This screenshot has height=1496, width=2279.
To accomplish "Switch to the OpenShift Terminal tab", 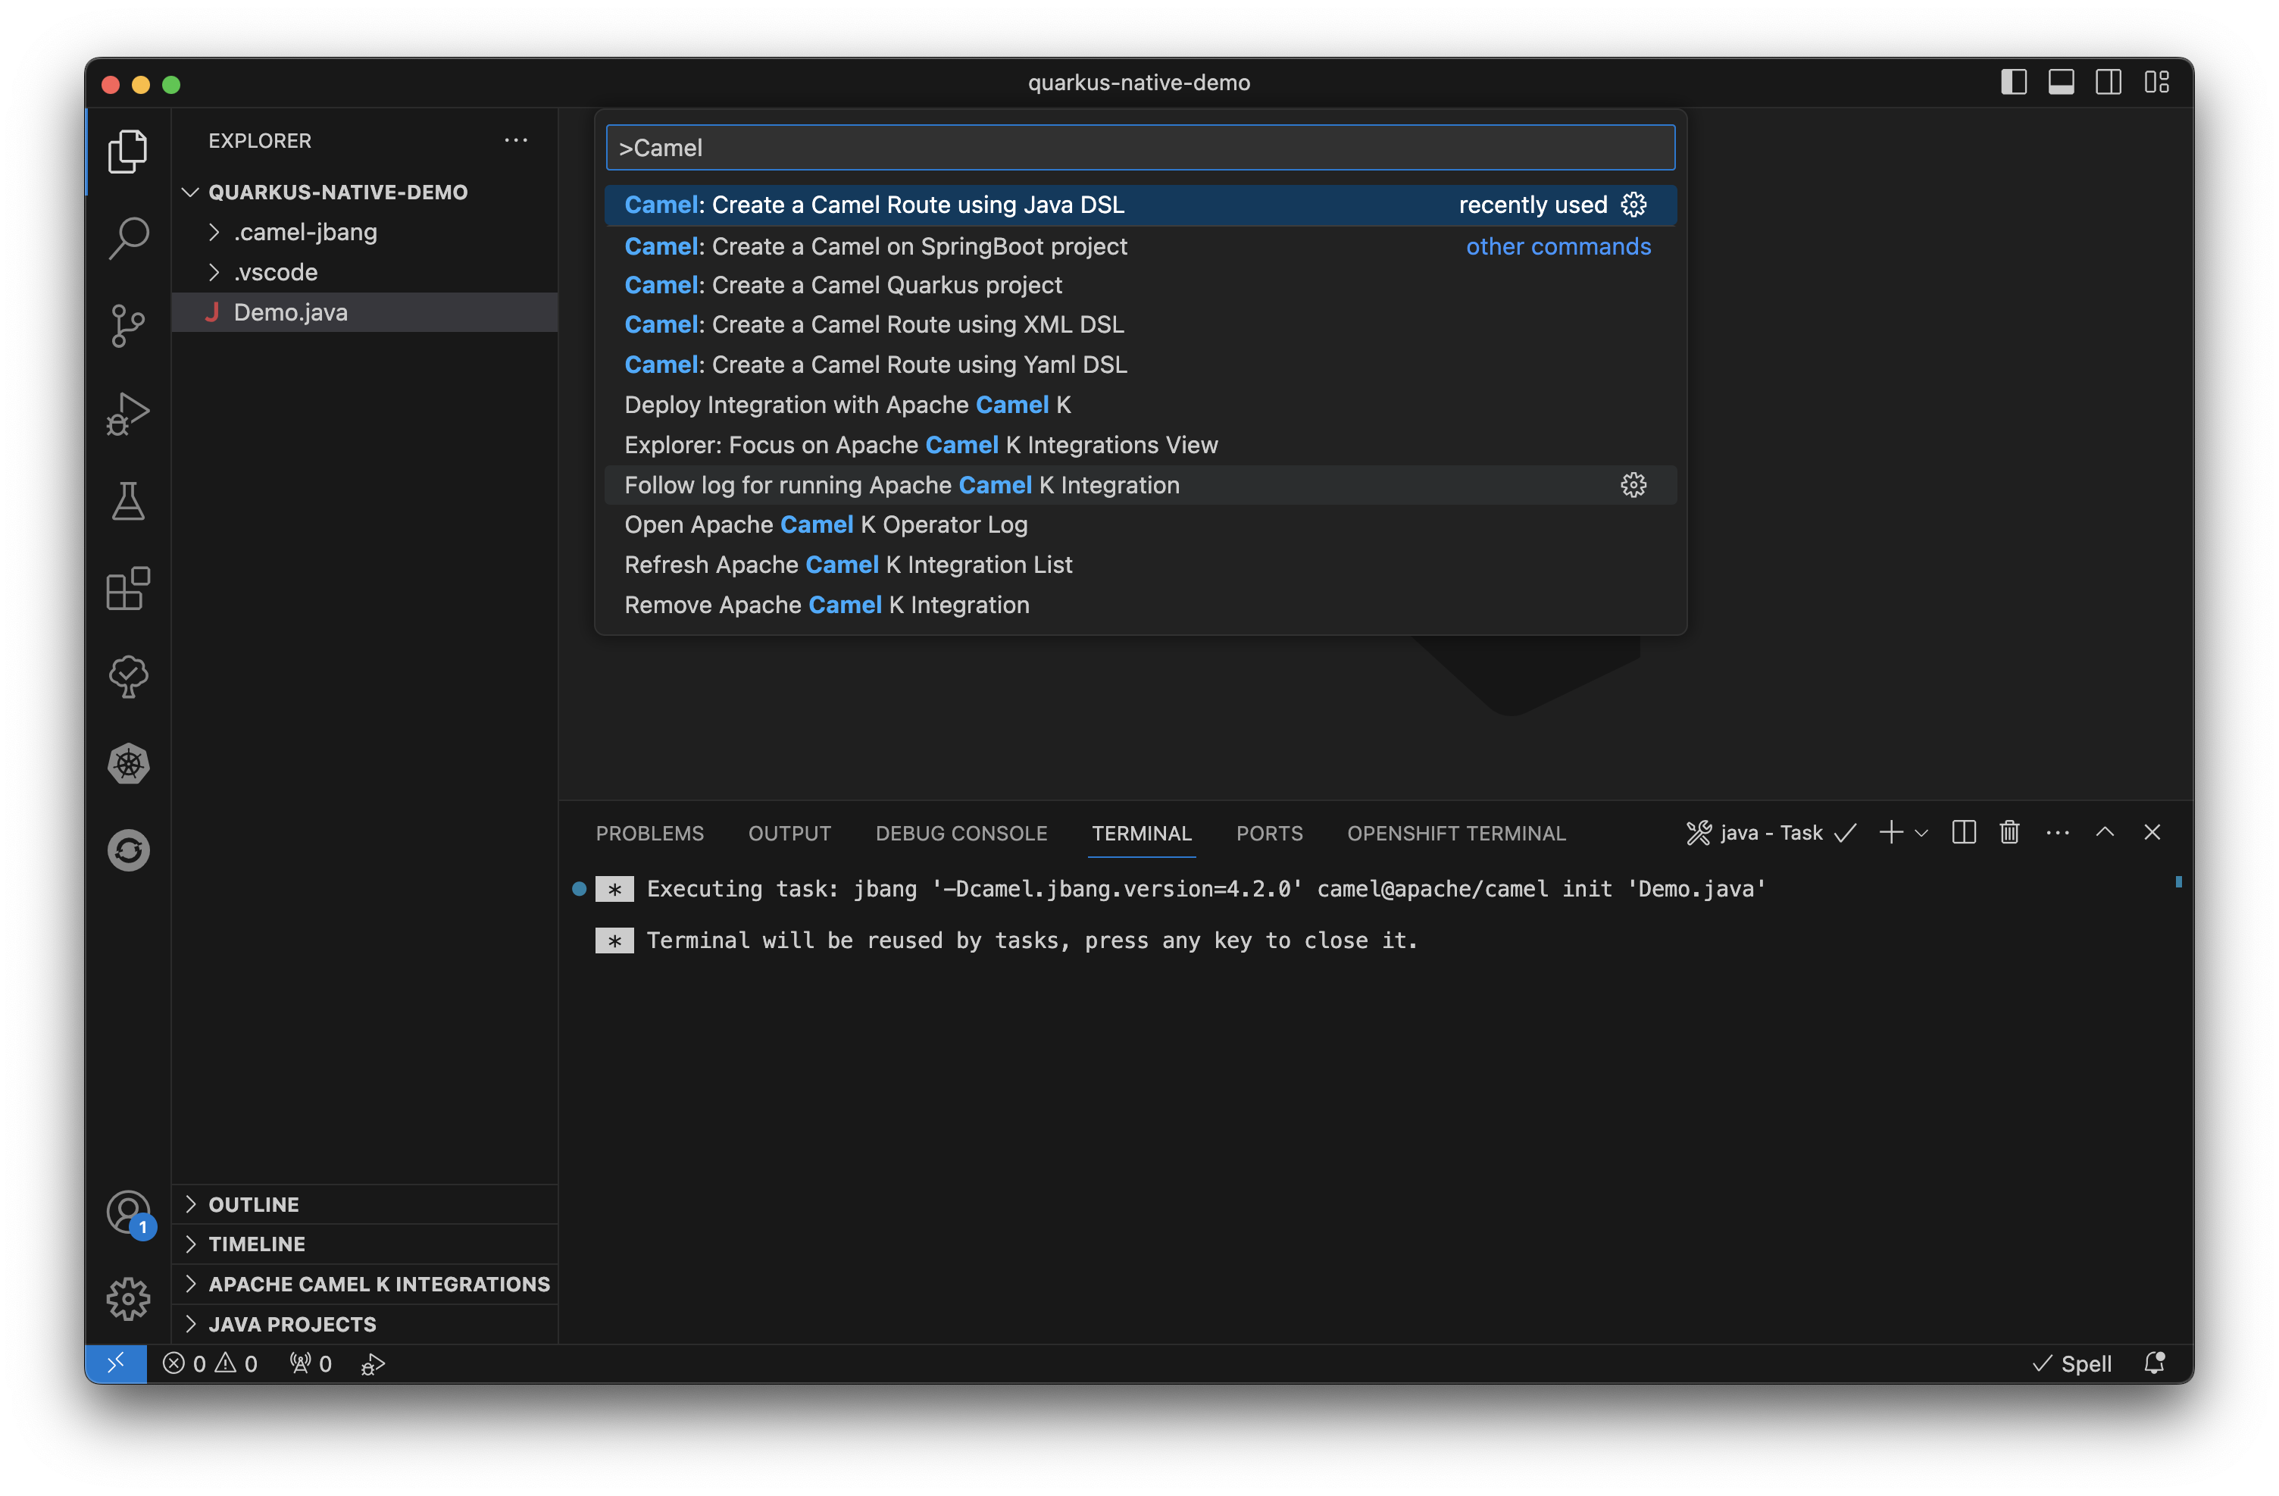I will click(x=1455, y=833).
